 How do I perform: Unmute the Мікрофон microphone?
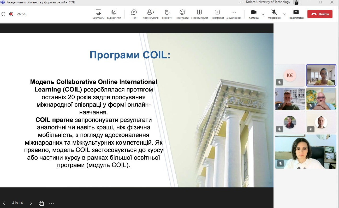tap(274, 14)
